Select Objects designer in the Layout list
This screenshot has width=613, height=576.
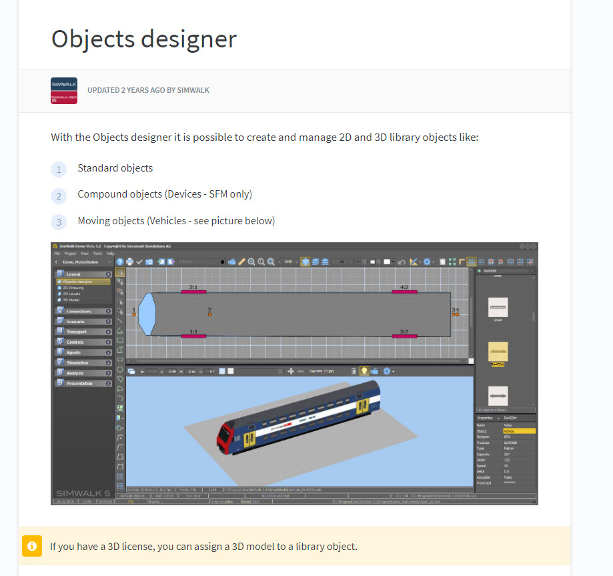click(x=83, y=282)
